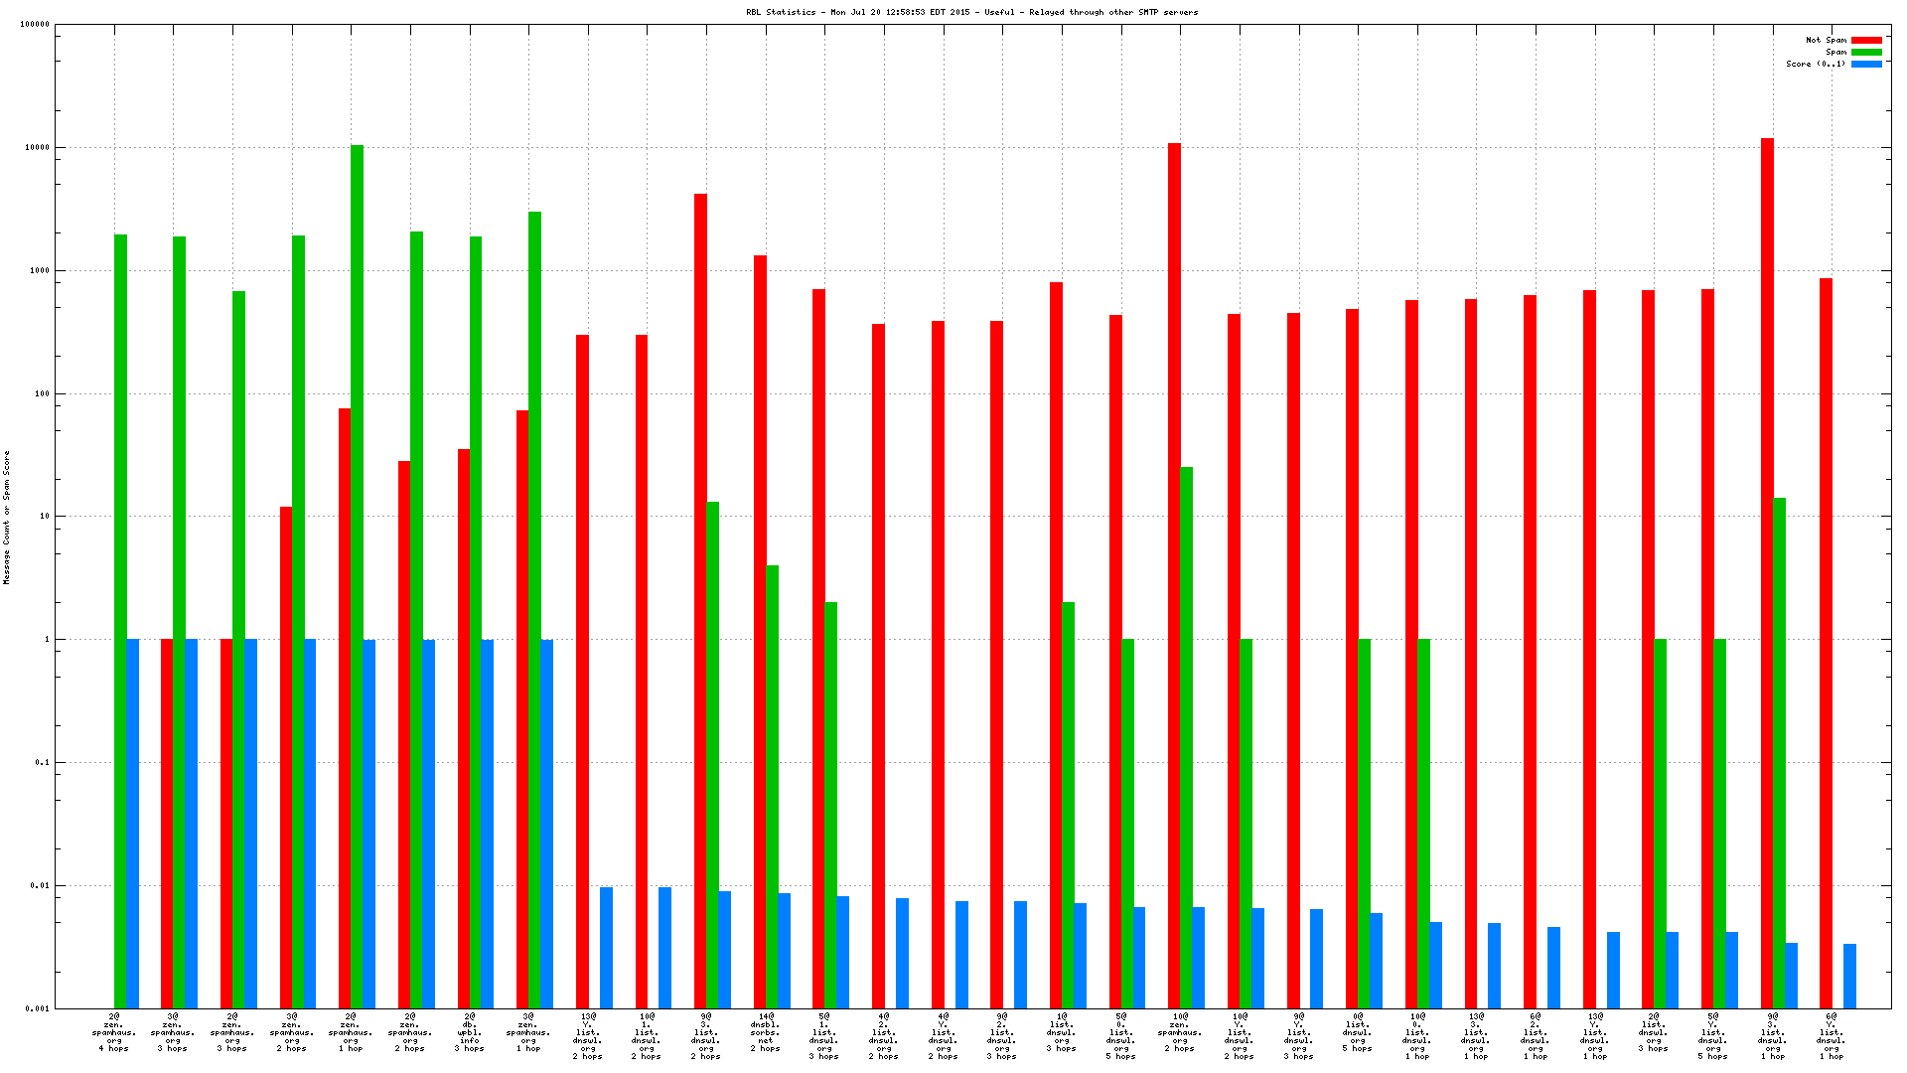Viewport: 1907px width, 1073px height.
Task: Click the green Spam legend swatch
Action: click(1866, 53)
